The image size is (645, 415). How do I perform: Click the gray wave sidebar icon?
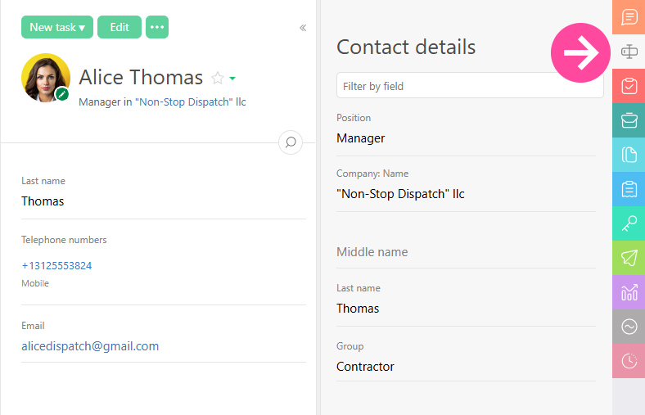629,327
